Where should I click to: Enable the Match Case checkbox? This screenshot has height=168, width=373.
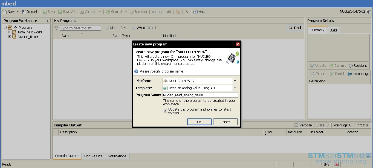pyautogui.click(x=107, y=28)
